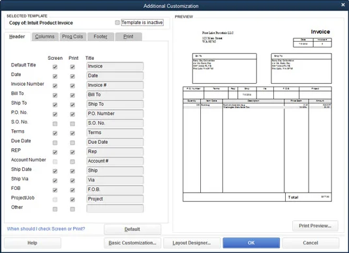Click the 'Project' title field
Viewport: 349px width, 253px height.
click(x=115, y=199)
